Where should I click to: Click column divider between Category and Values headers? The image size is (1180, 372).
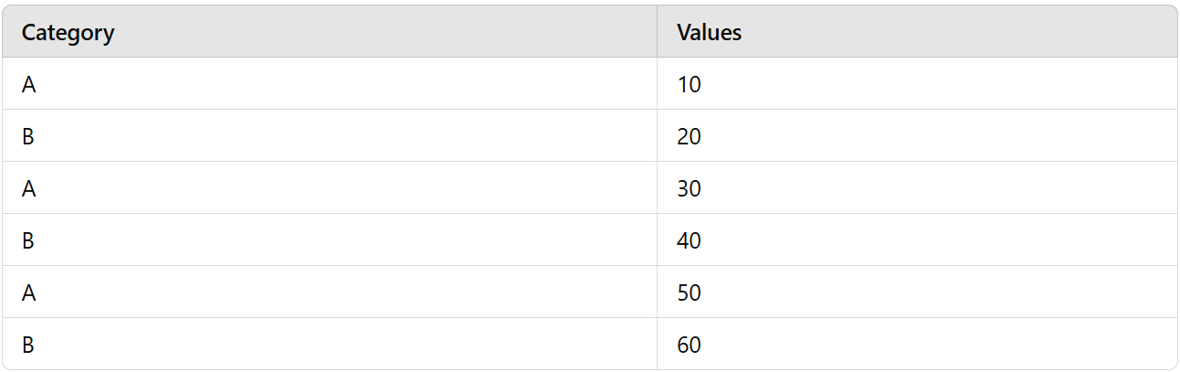(x=657, y=32)
